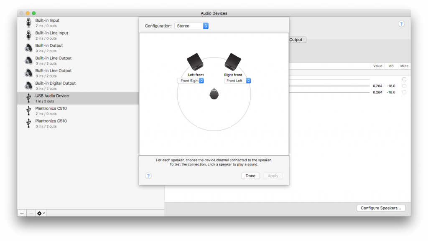Click the "1 in / 2 outs" text
Image resolution: width=428 pixels, height=241 pixels.
pos(45,101)
